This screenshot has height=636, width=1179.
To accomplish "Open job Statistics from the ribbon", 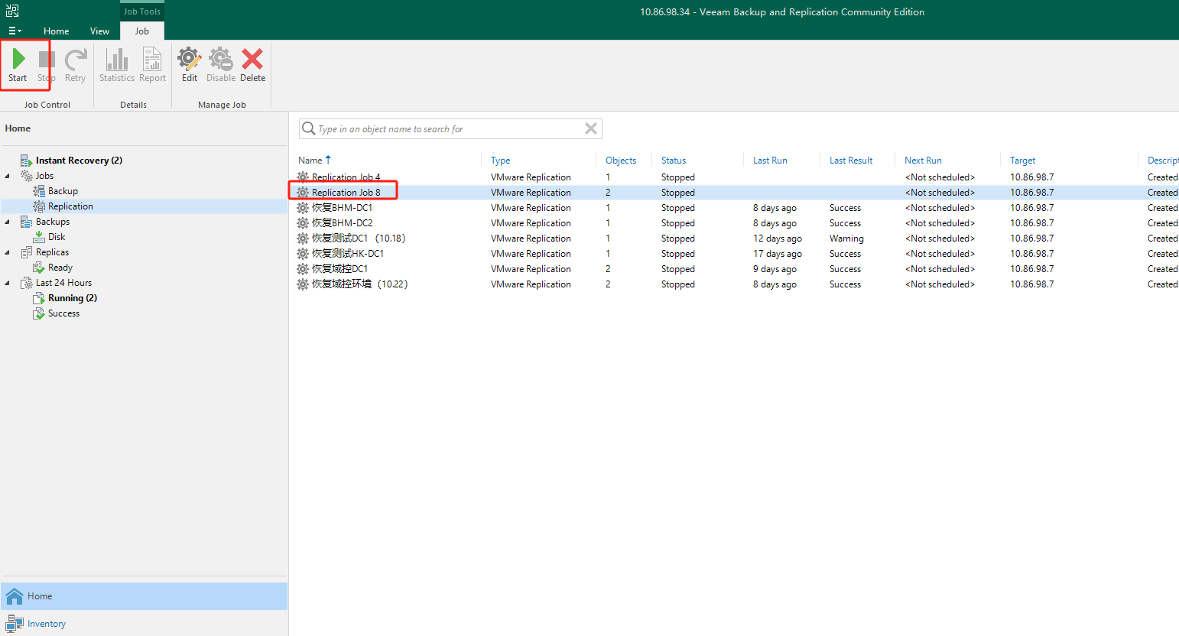I will 117,65.
